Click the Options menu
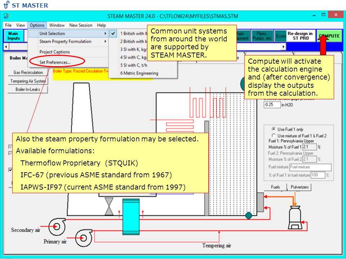346x259 pixels. [37, 25]
